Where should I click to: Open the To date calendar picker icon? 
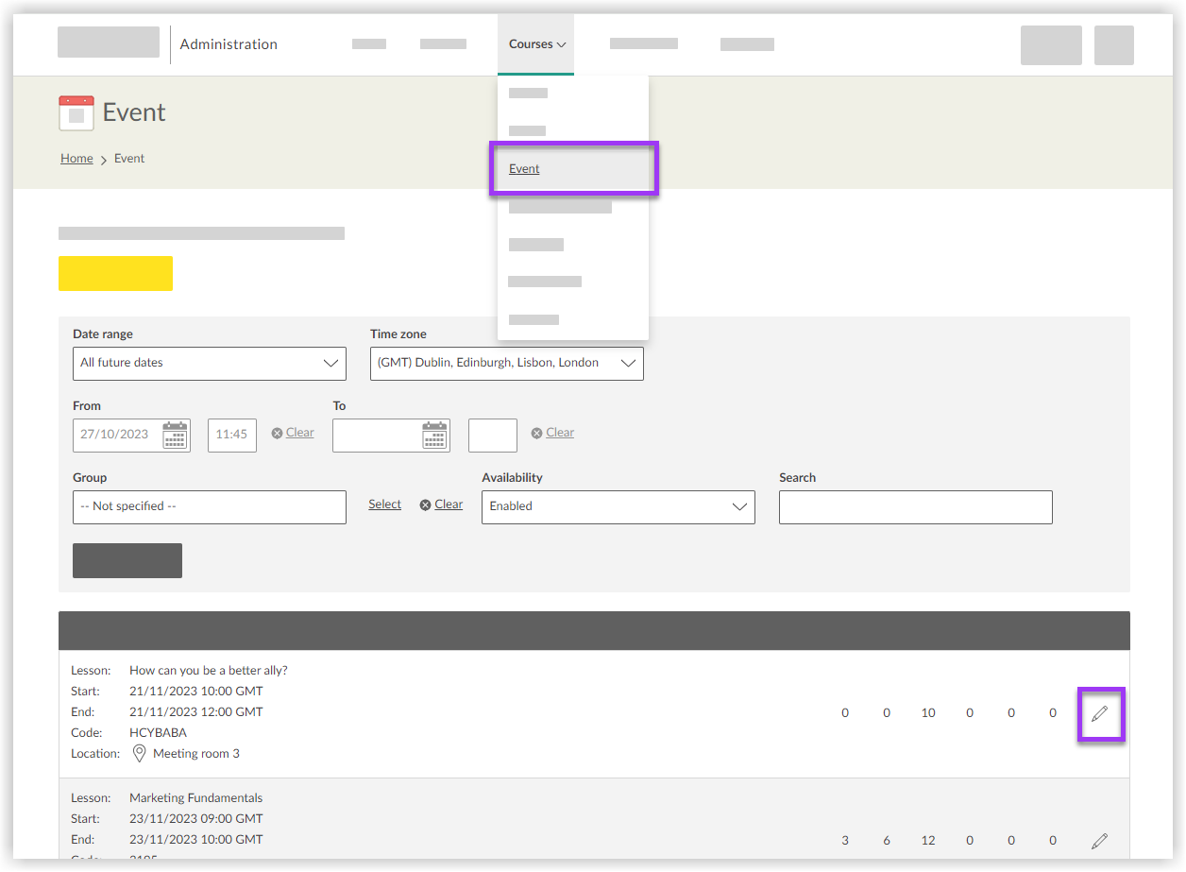click(x=434, y=435)
